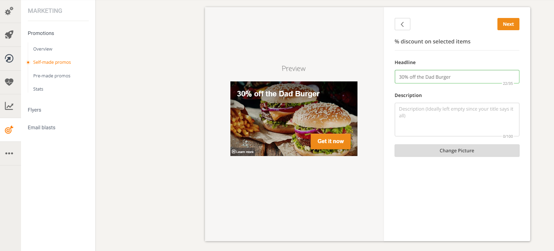The image size is (554, 251).
Task: Open the three-dots more icon
Action: click(9, 153)
